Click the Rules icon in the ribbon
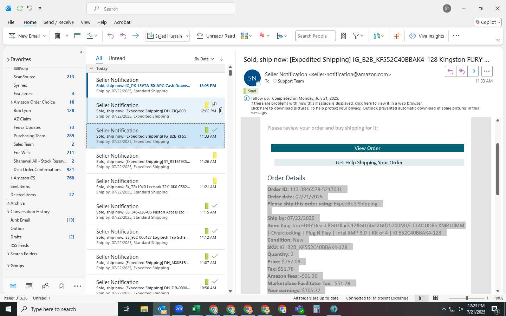 pos(280,36)
